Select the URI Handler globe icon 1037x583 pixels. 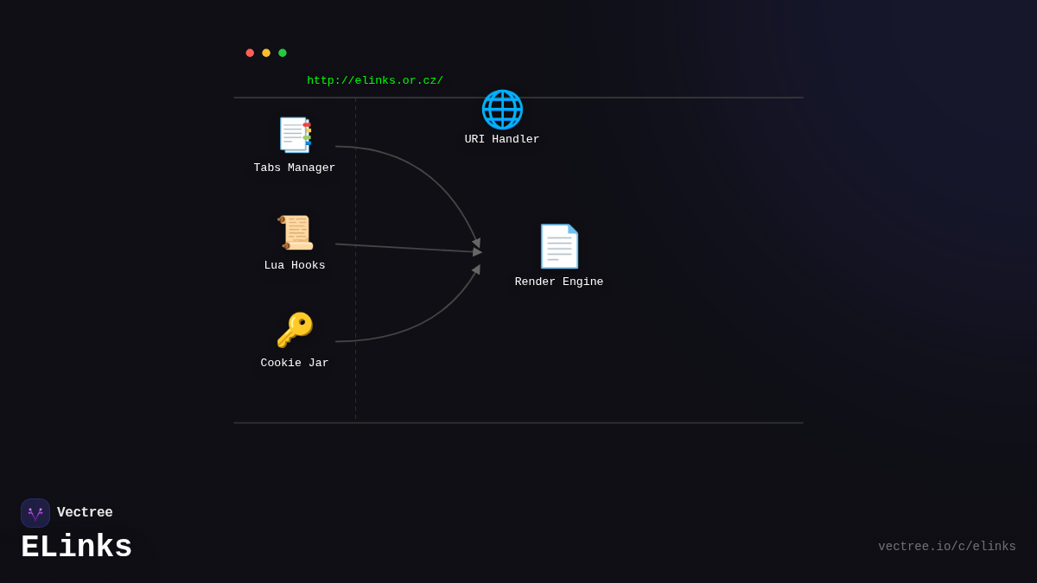point(502,110)
